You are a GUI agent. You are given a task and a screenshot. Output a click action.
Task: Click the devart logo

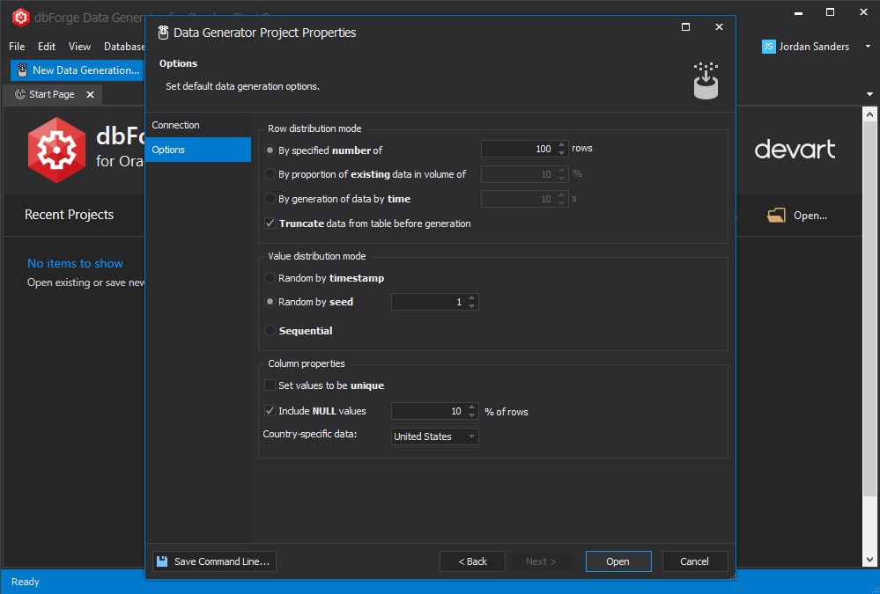(x=794, y=150)
